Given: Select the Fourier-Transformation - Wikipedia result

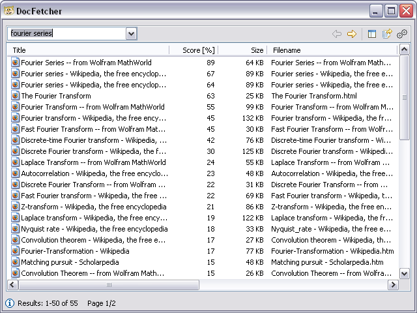Looking at the screenshot, I should (x=75, y=251).
